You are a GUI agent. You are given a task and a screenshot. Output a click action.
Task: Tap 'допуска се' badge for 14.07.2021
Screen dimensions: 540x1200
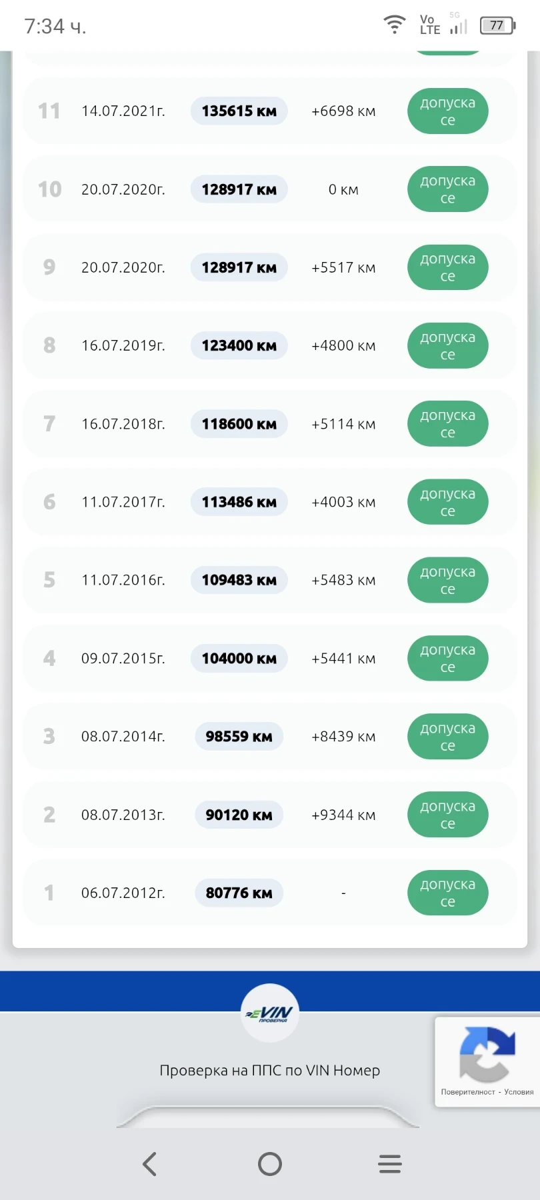(447, 111)
